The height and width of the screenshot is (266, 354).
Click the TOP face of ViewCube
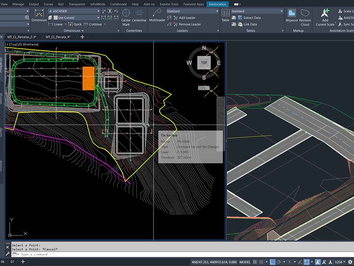(204, 63)
